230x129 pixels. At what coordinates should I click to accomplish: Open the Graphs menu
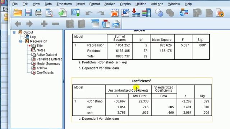[125, 4]
